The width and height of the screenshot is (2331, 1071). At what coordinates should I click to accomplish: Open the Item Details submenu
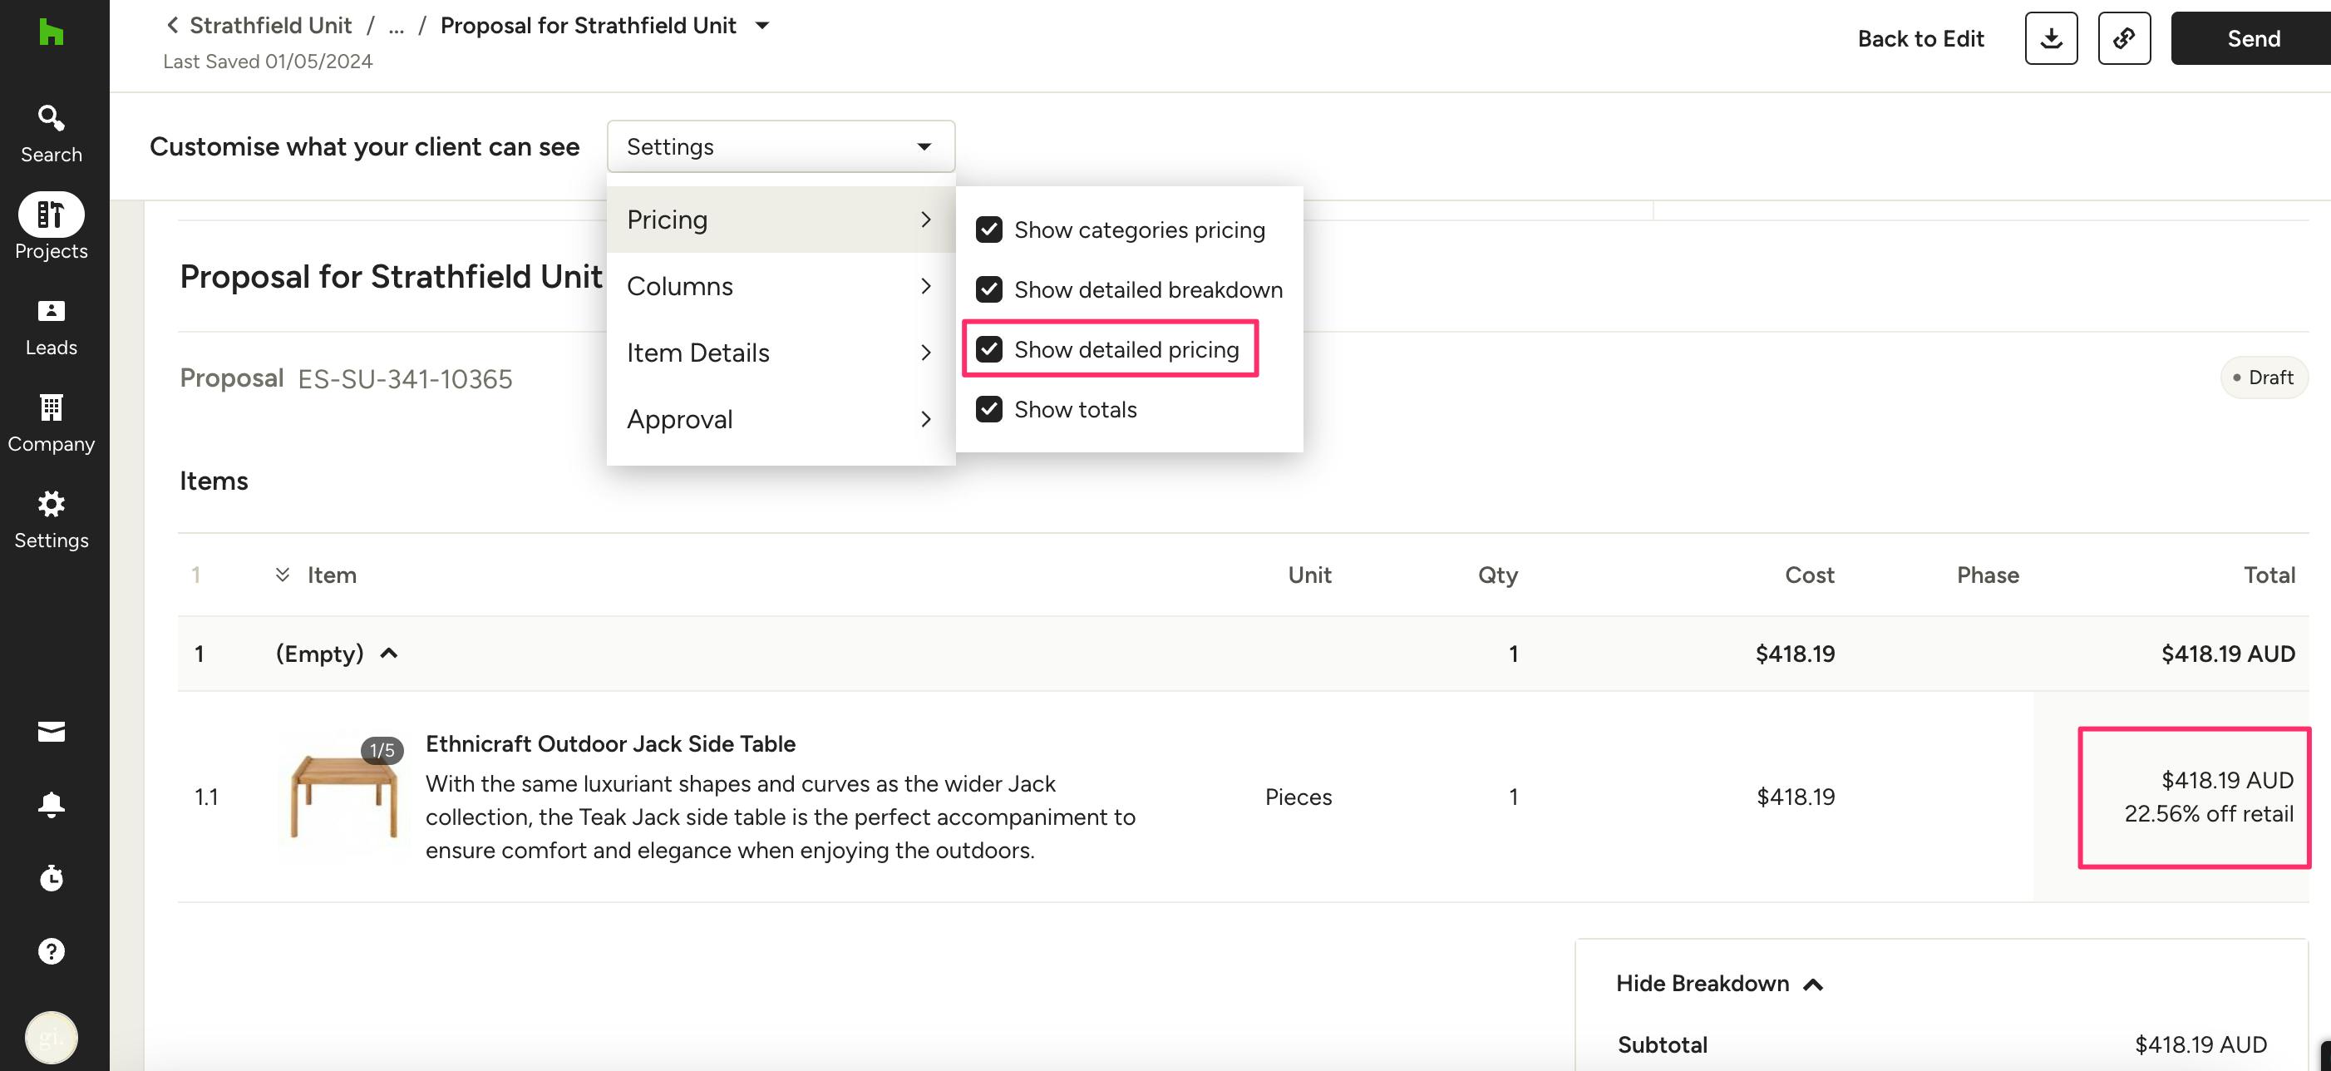pos(780,353)
